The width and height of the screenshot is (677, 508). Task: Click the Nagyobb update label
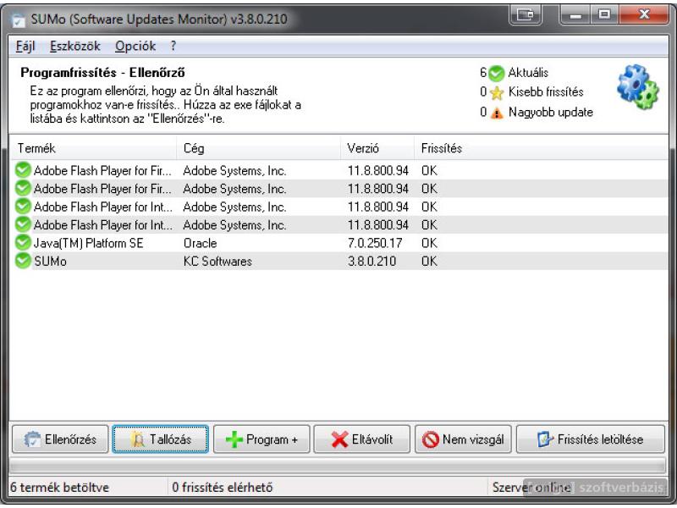click(551, 113)
